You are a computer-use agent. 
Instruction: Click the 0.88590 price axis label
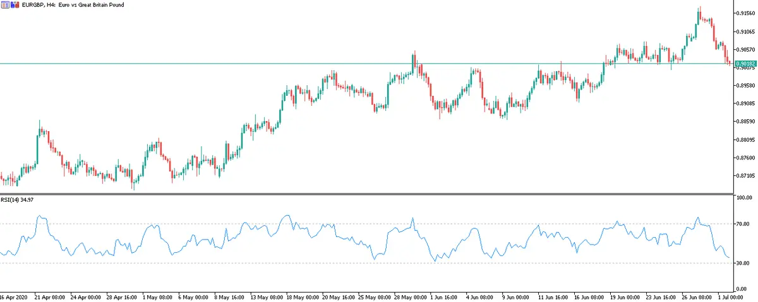click(746, 121)
